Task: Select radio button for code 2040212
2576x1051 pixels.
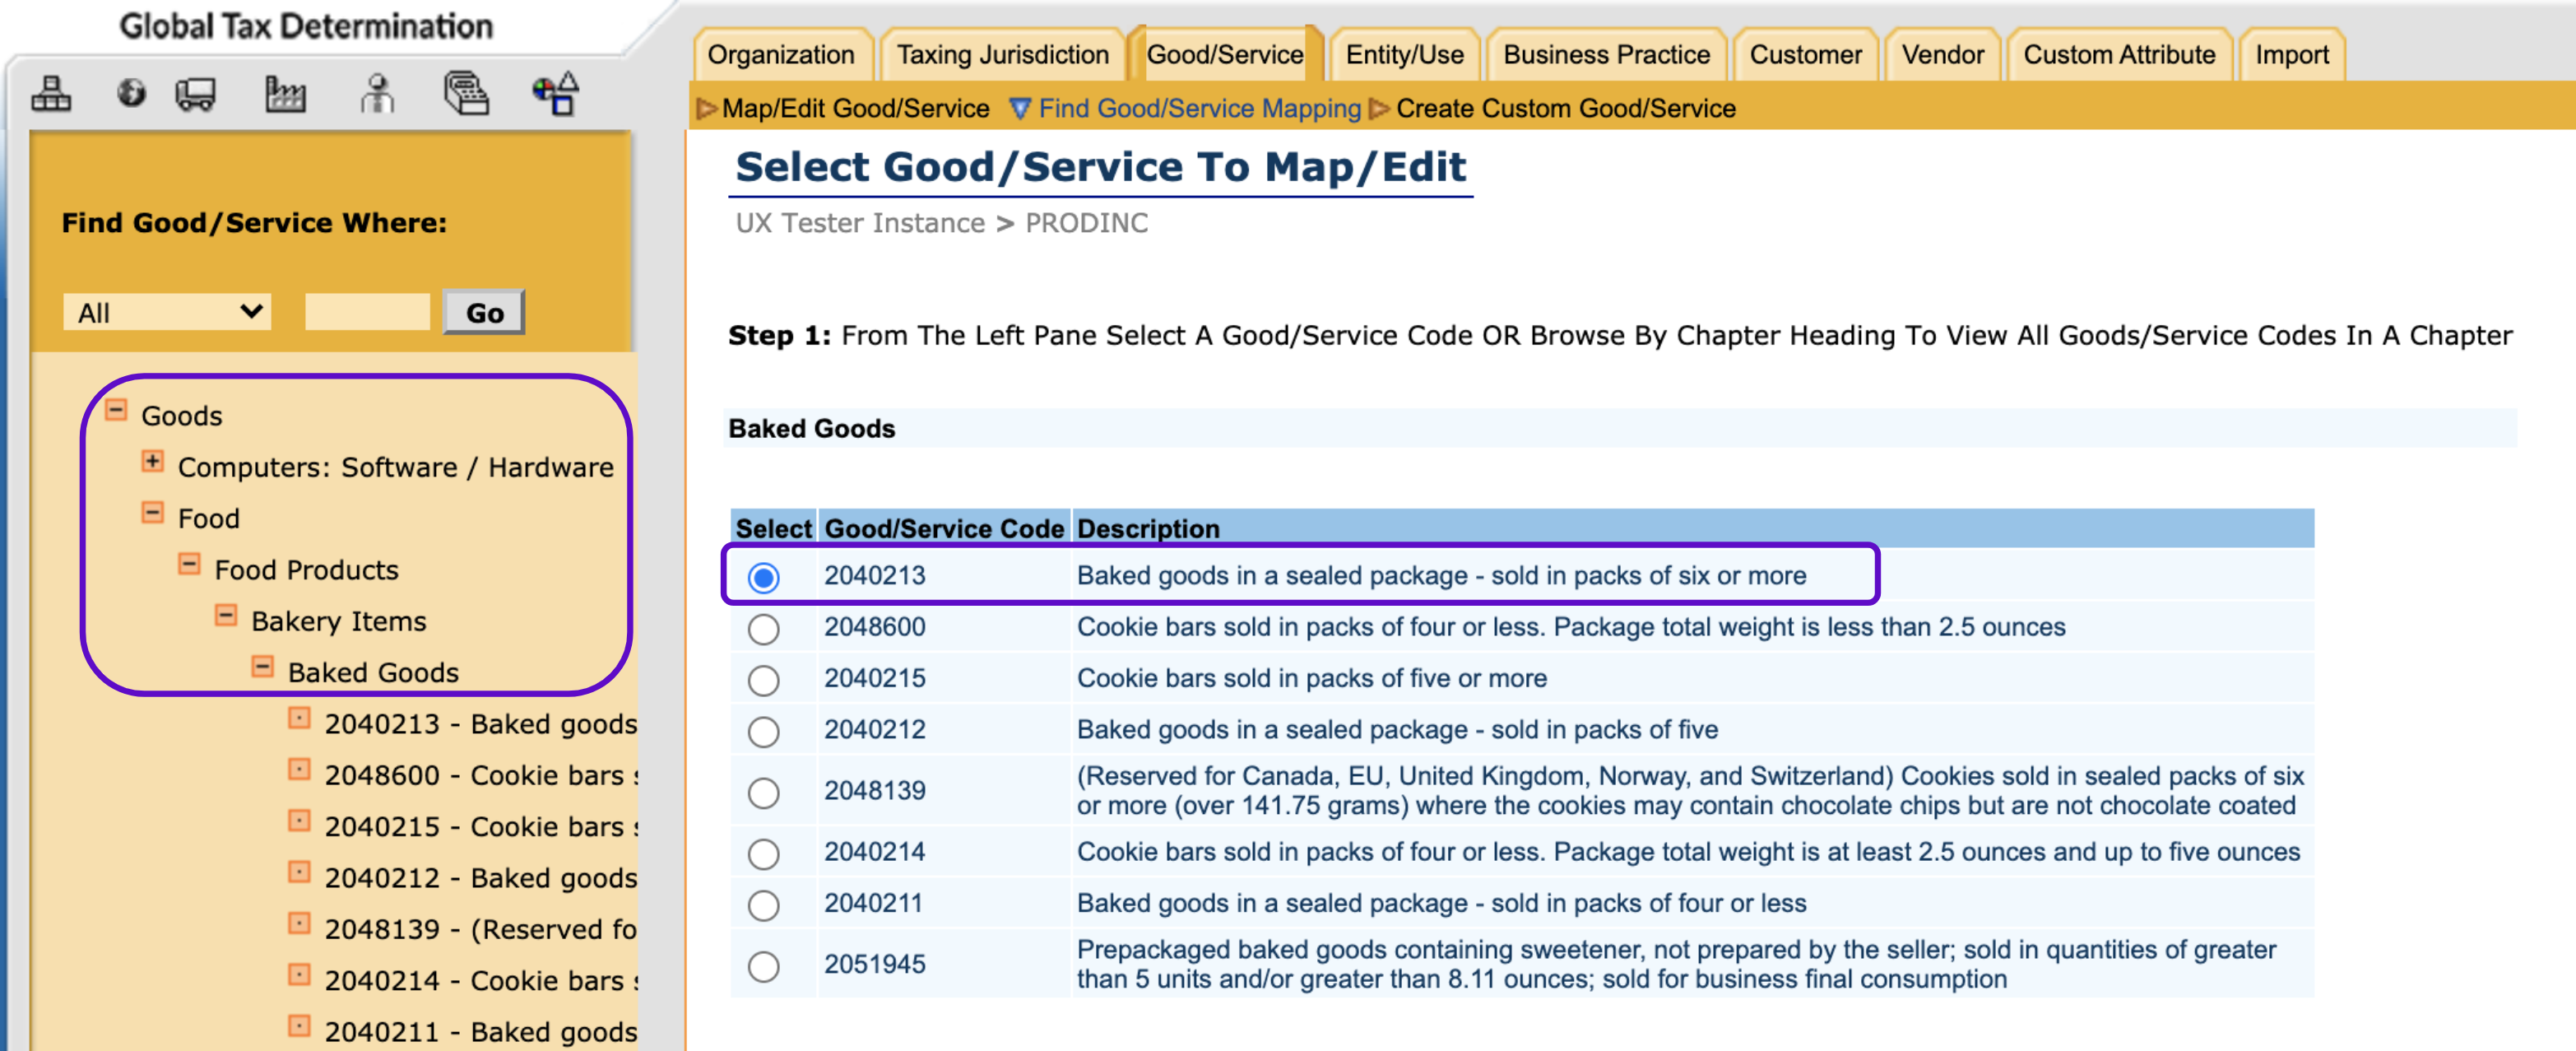Action: 763,732
